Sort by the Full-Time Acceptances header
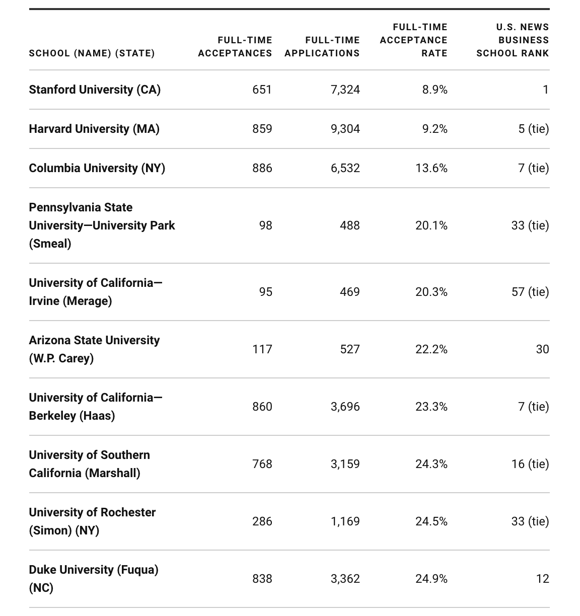Screen dimensions: 580x616 tap(235, 47)
